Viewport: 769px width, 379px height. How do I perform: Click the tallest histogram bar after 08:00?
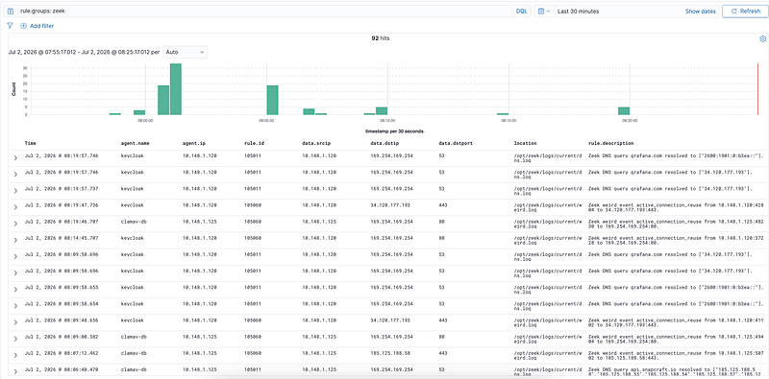click(x=176, y=89)
